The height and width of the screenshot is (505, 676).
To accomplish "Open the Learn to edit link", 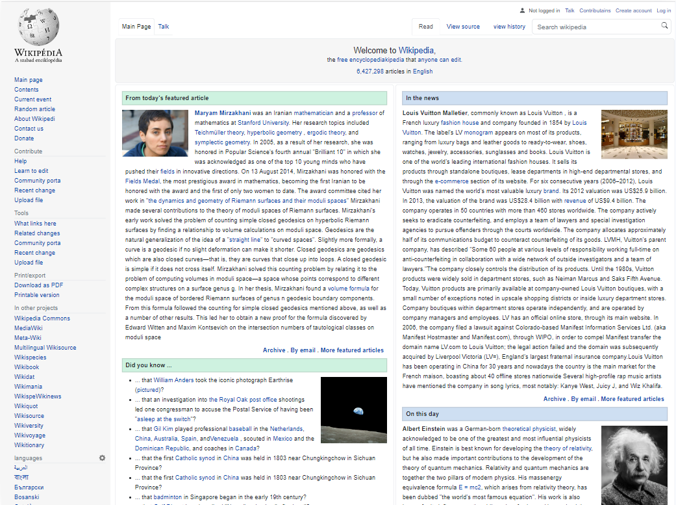I will point(31,171).
